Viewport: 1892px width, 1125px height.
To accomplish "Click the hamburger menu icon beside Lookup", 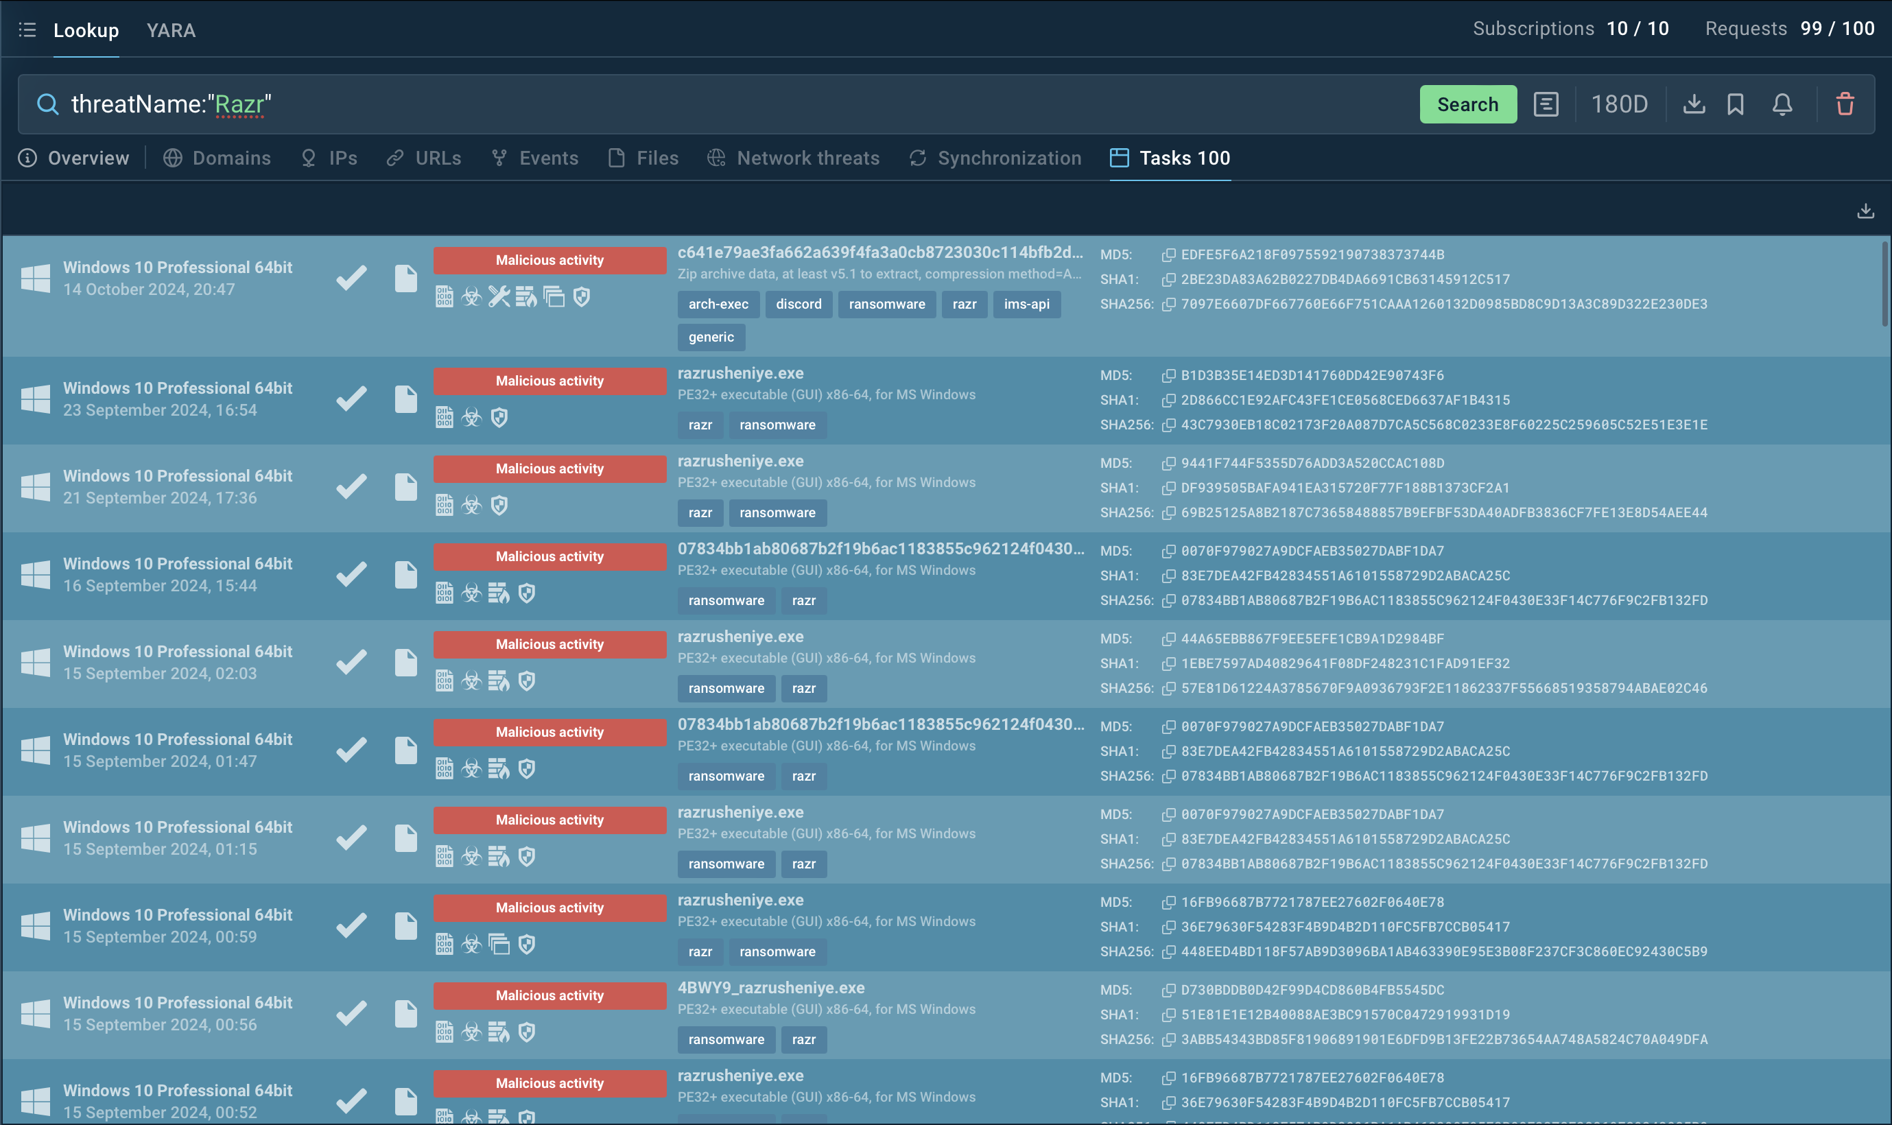I will pyautogui.click(x=27, y=29).
